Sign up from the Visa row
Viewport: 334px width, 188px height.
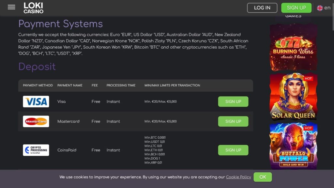click(233, 102)
